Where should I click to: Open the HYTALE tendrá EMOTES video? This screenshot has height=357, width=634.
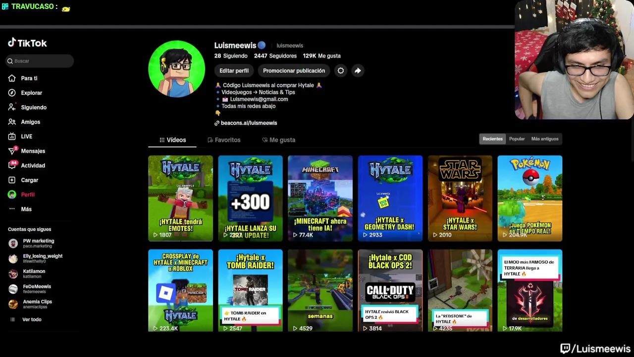(180, 198)
